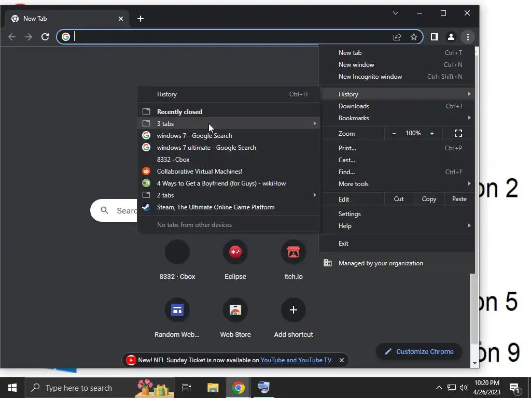The height and width of the screenshot is (398, 531).
Task: Select New tab in Chrome menu
Action: point(397,53)
